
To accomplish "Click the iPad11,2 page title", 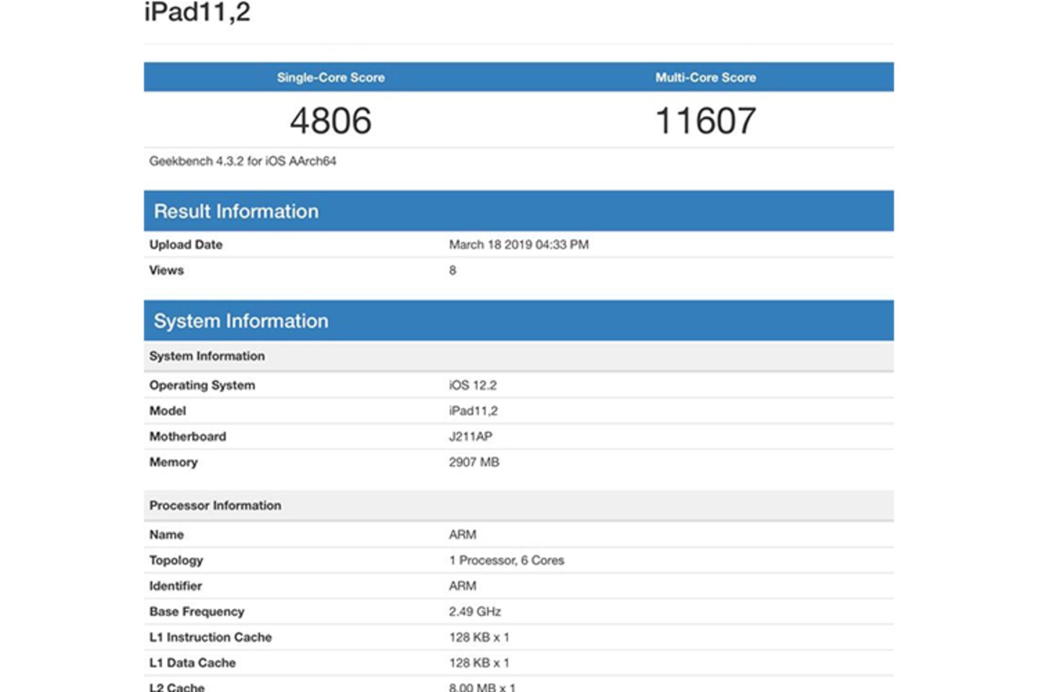I will (197, 12).
